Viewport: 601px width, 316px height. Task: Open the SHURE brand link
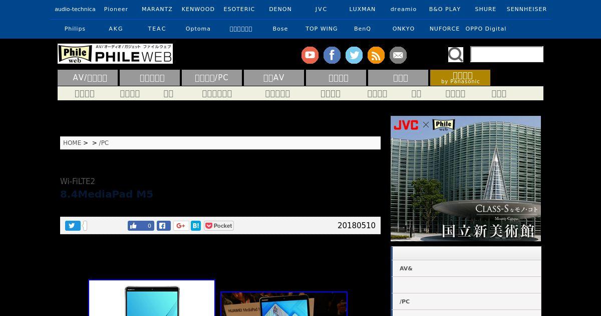click(486, 9)
